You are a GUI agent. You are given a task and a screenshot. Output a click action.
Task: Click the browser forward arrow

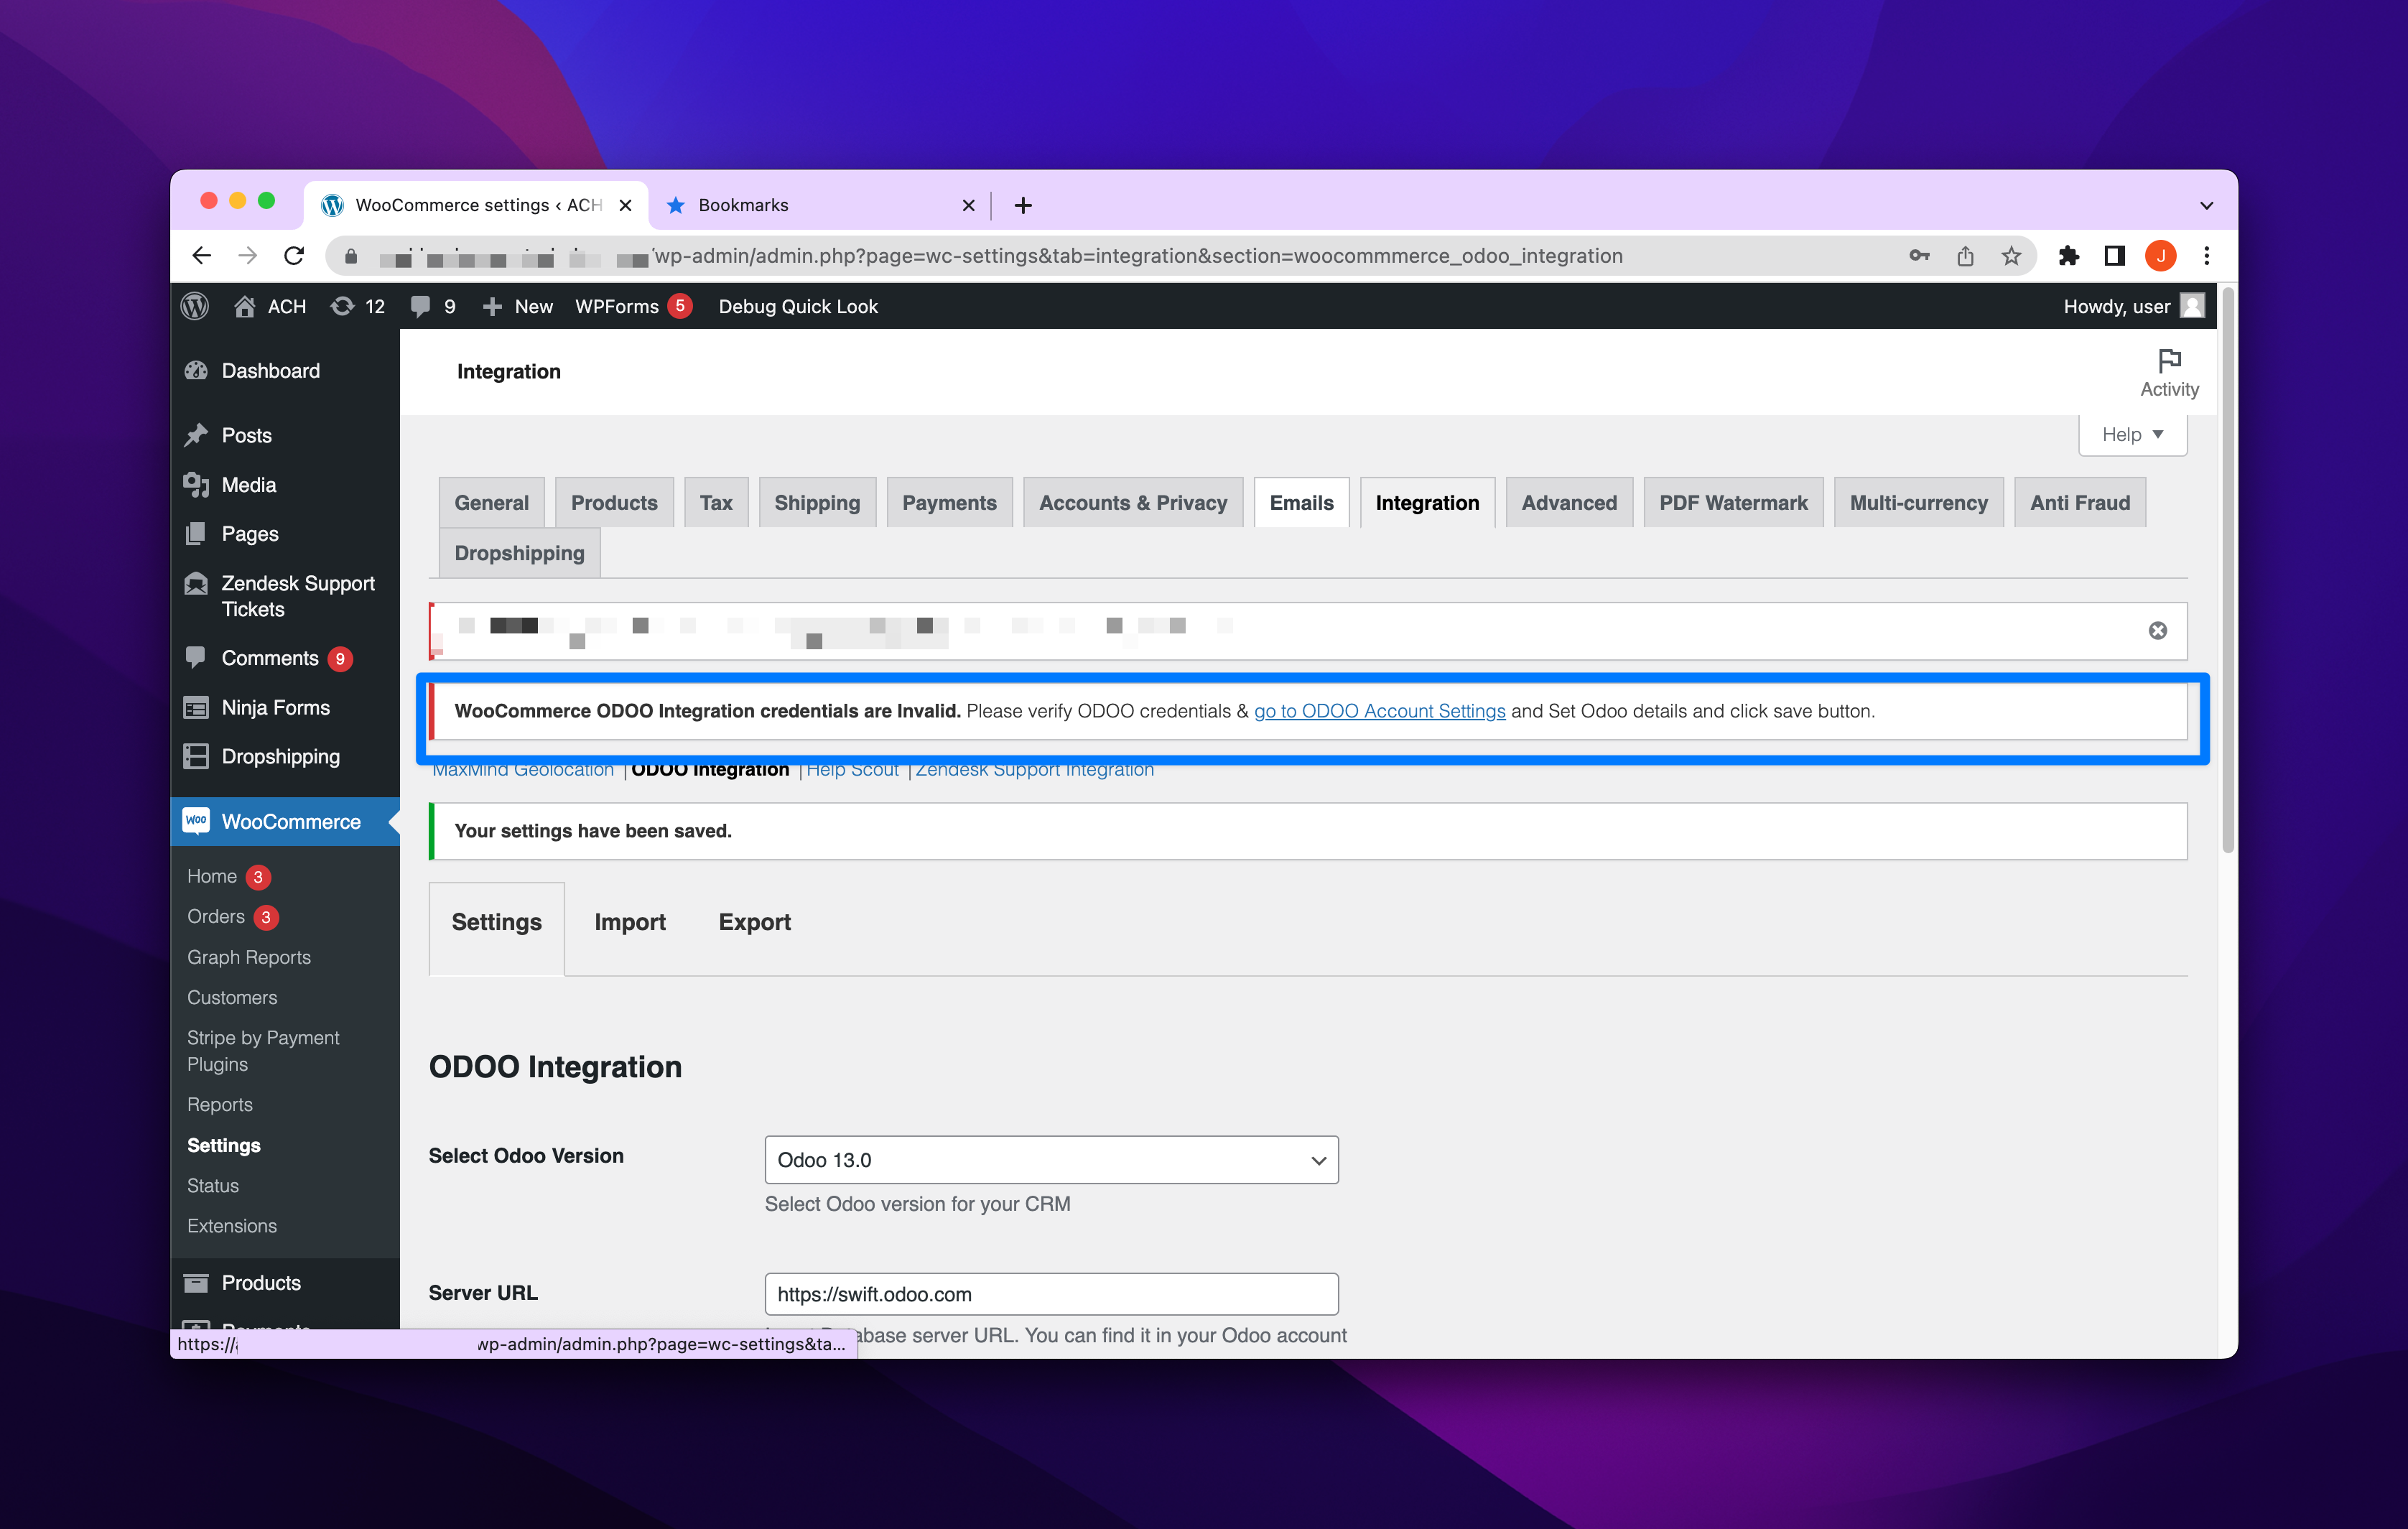click(x=248, y=256)
